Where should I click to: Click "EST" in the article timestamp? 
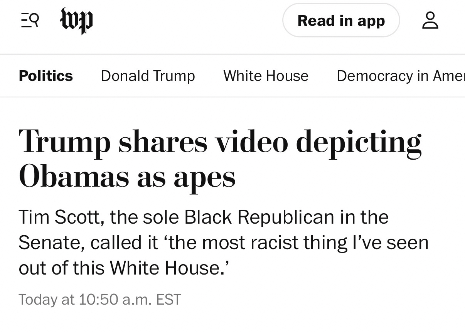[168, 300]
